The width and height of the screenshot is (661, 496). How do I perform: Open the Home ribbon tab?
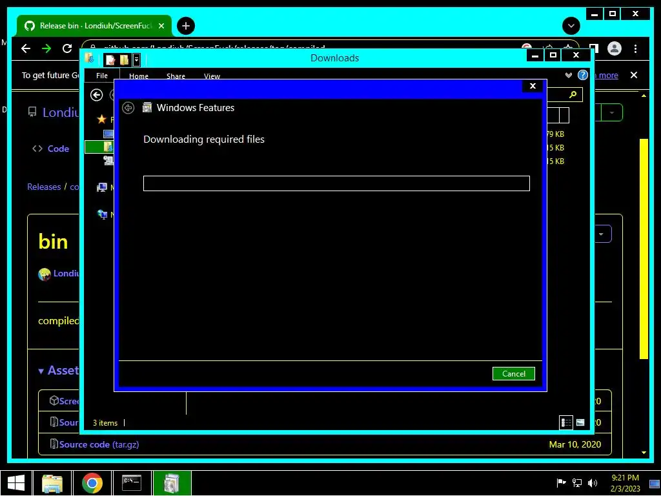[x=139, y=76]
